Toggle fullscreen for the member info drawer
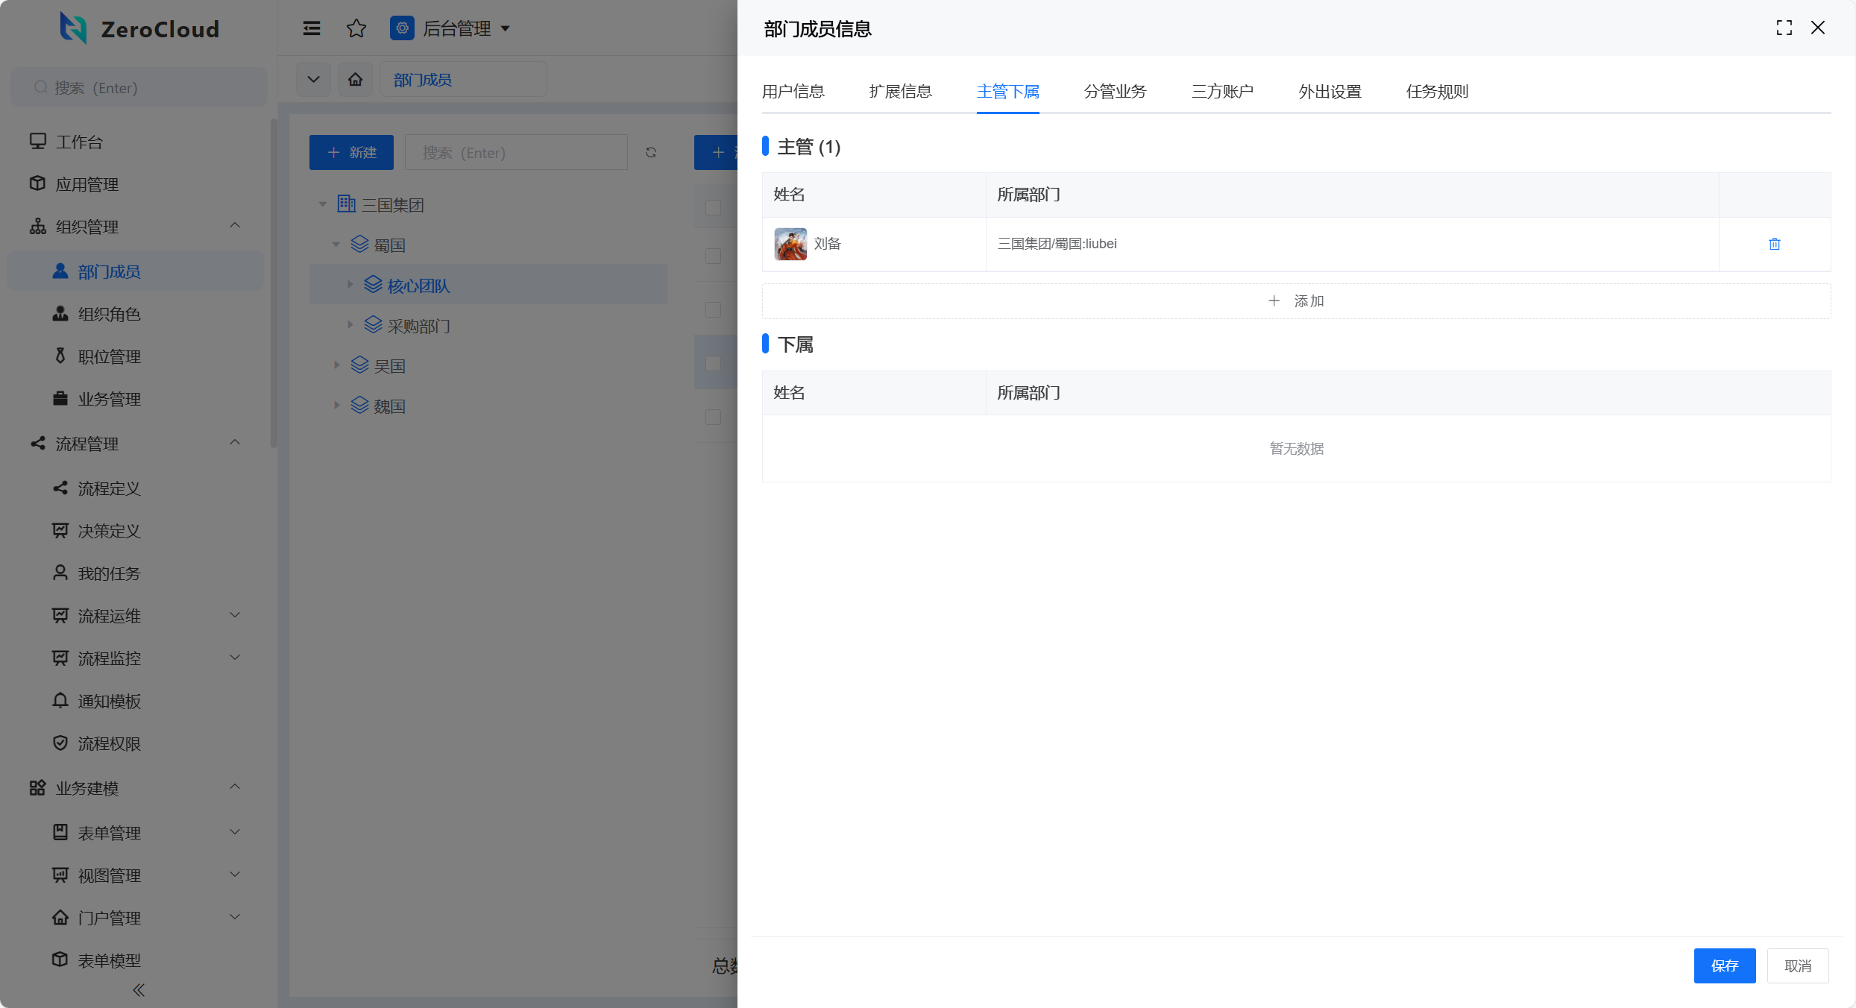Image resolution: width=1856 pixels, height=1008 pixels. 1784,28
